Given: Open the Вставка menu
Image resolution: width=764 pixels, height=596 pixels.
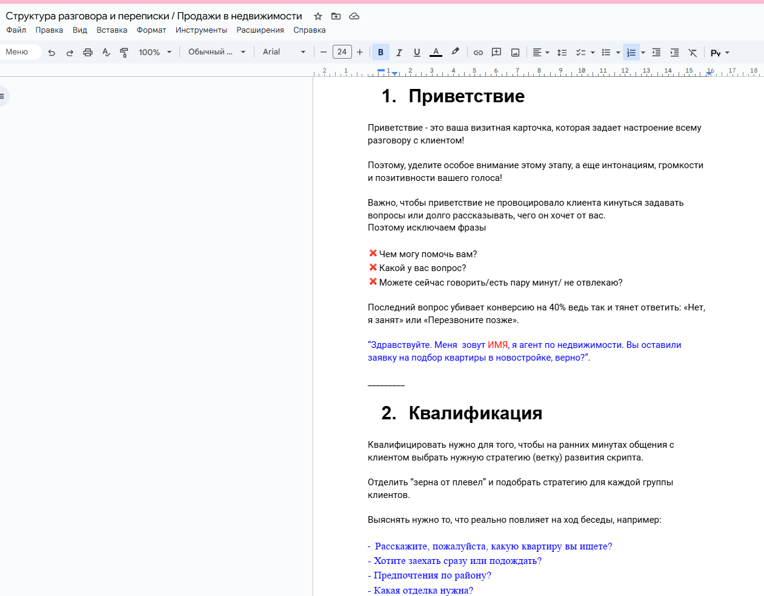Looking at the screenshot, I should (x=112, y=30).
